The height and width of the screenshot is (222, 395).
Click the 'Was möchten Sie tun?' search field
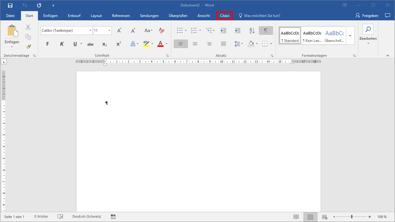262,16
